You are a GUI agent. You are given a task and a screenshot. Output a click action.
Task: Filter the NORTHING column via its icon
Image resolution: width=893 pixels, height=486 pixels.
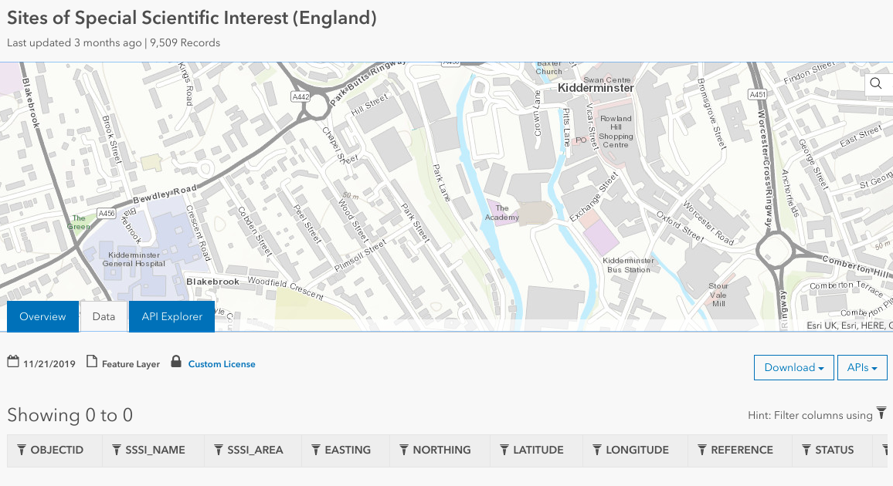[404, 450]
